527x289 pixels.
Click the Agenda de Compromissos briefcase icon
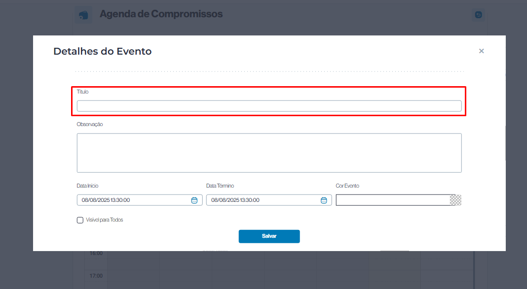point(83,15)
